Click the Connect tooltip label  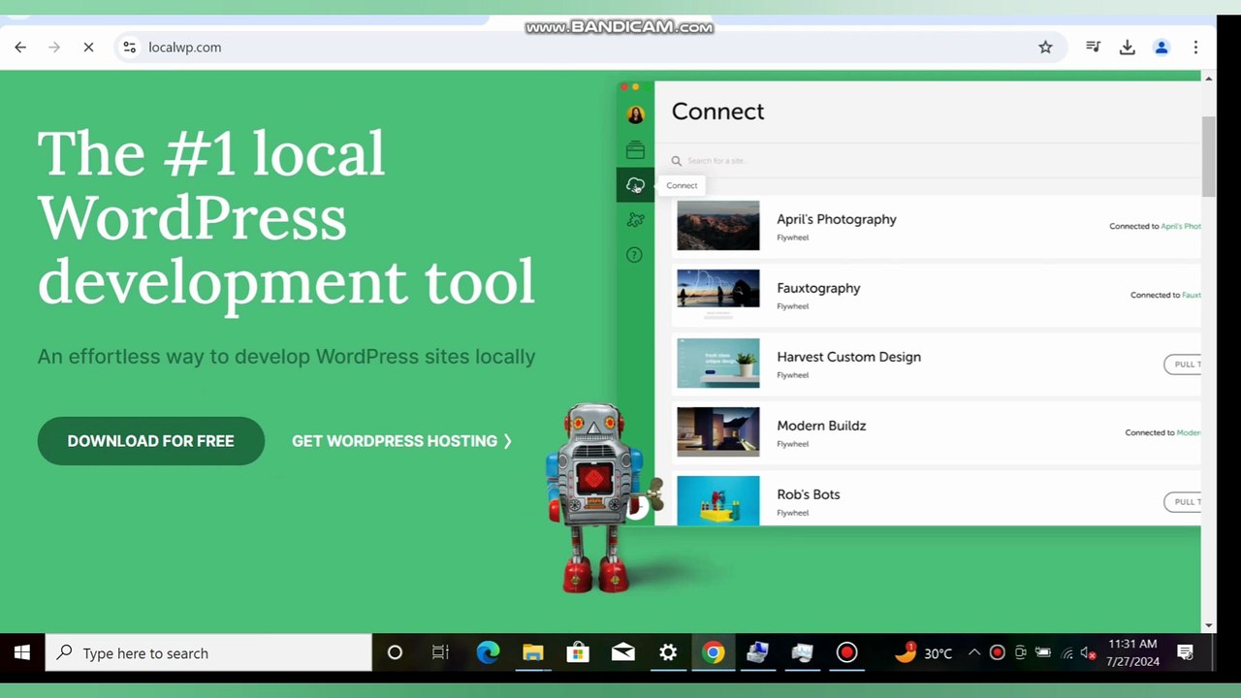[x=682, y=185]
